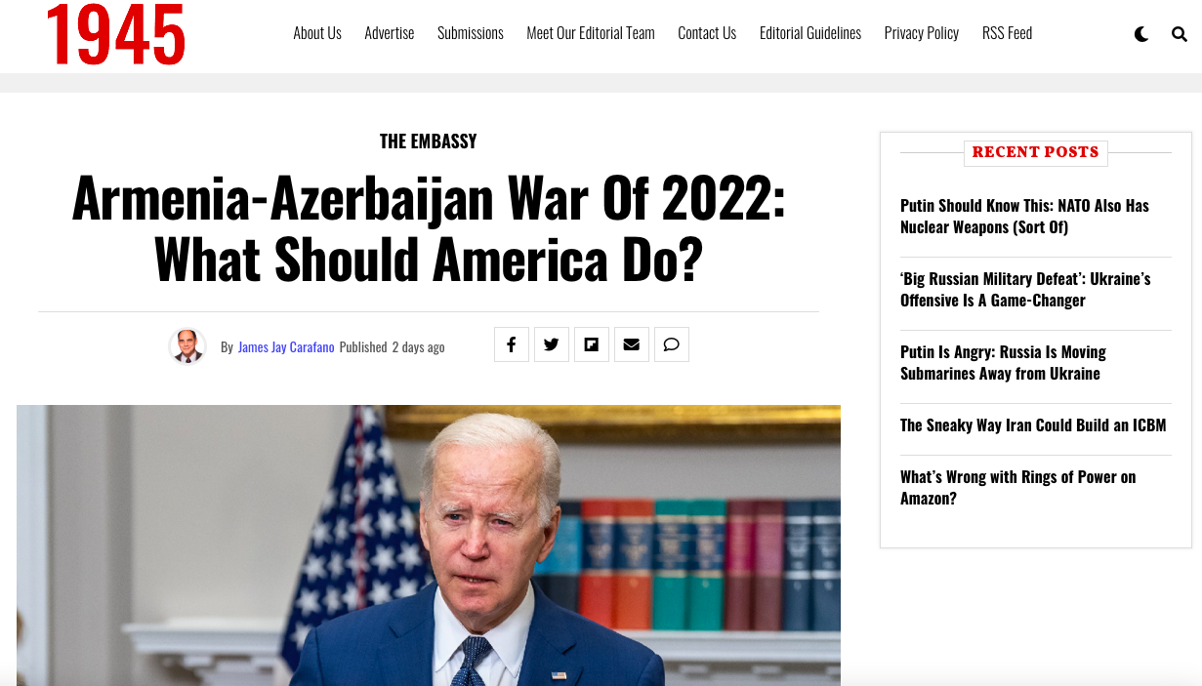This screenshot has height=686, width=1202.
Task: Open The Embassy category link
Action: point(429,141)
